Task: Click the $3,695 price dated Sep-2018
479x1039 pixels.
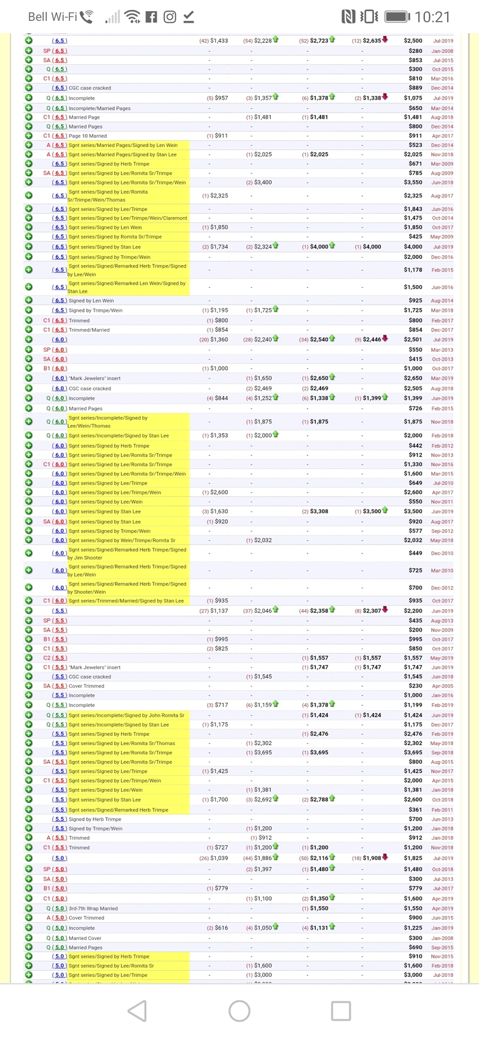Action: tap(413, 753)
